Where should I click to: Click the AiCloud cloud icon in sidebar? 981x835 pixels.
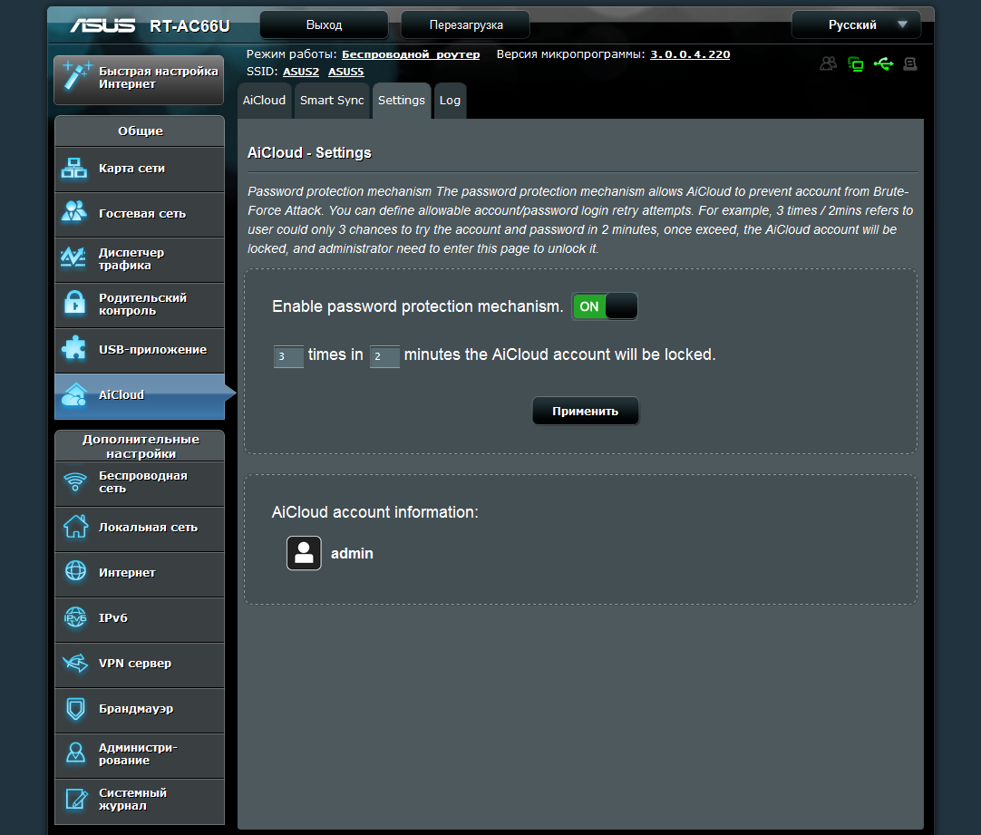[x=74, y=394]
